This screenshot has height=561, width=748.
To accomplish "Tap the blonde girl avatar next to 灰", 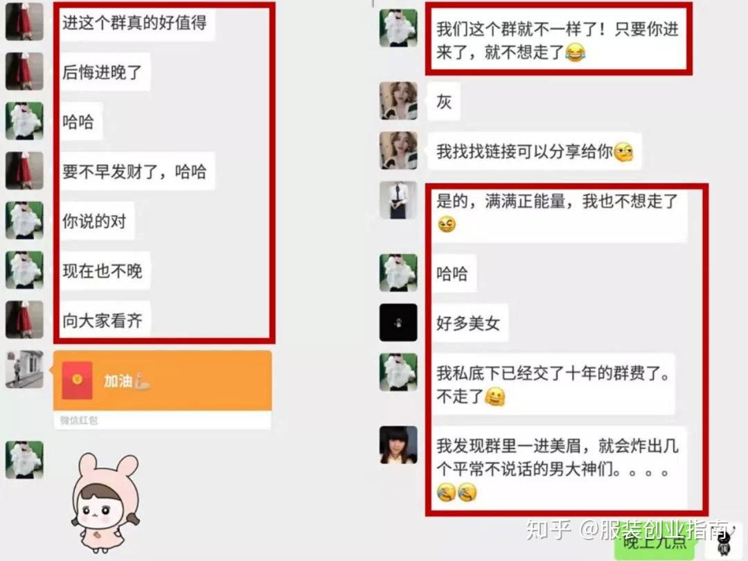I will pos(398,101).
